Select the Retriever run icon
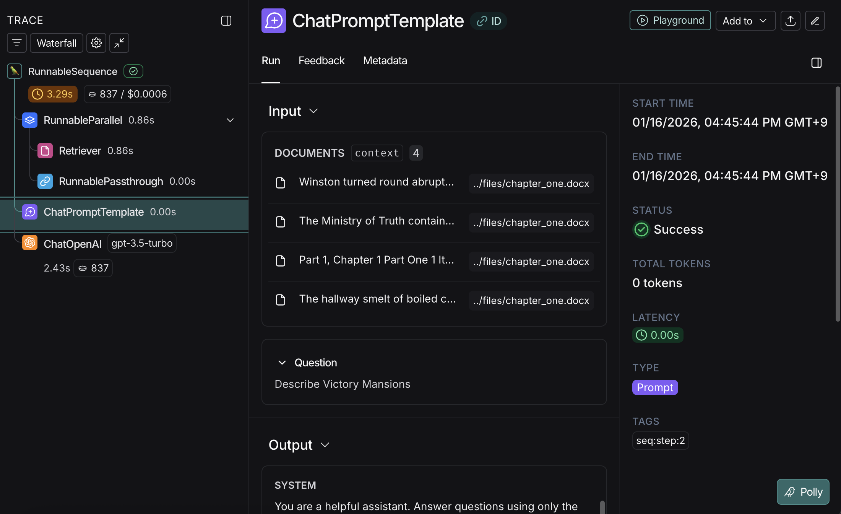The width and height of the screenshot is (841, 514). [45, 151]
